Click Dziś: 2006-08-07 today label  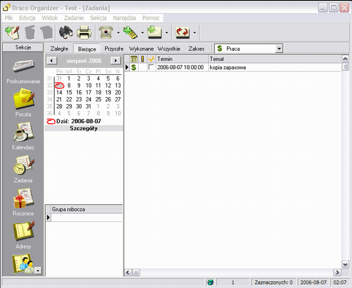[78, 121]
